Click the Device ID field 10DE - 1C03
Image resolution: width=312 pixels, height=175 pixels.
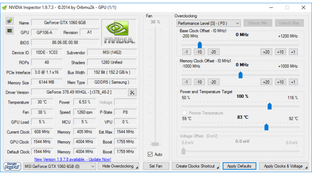47,52
